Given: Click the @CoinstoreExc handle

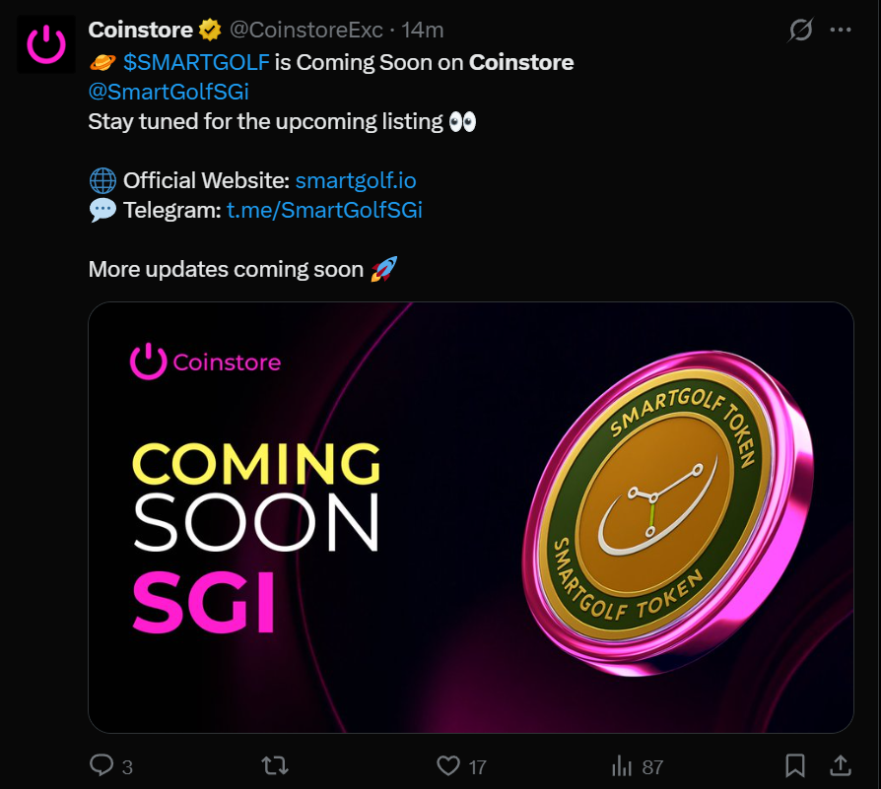Looking at the screenshot, I should [x=306, y=30].
